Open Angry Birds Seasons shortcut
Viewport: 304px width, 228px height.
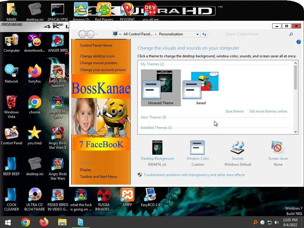(x=58, y=76)
